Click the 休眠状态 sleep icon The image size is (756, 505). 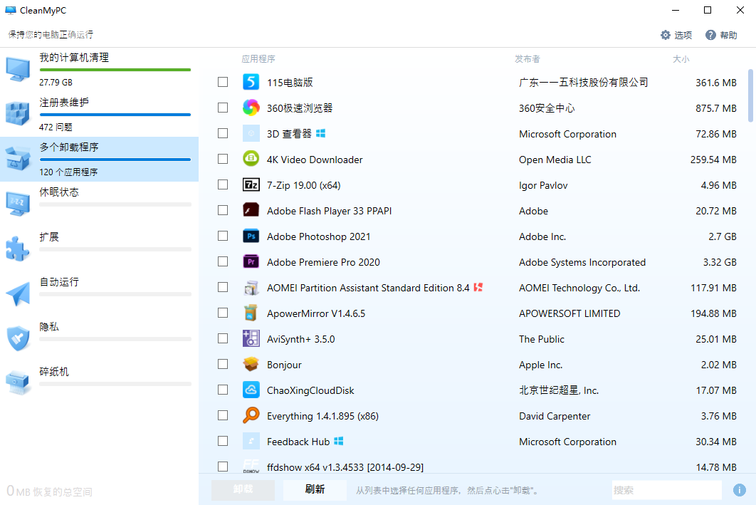[x=16, y=203]
